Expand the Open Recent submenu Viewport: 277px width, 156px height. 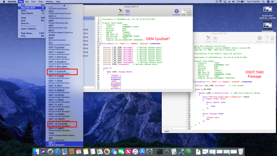click(x=32, y=13)
